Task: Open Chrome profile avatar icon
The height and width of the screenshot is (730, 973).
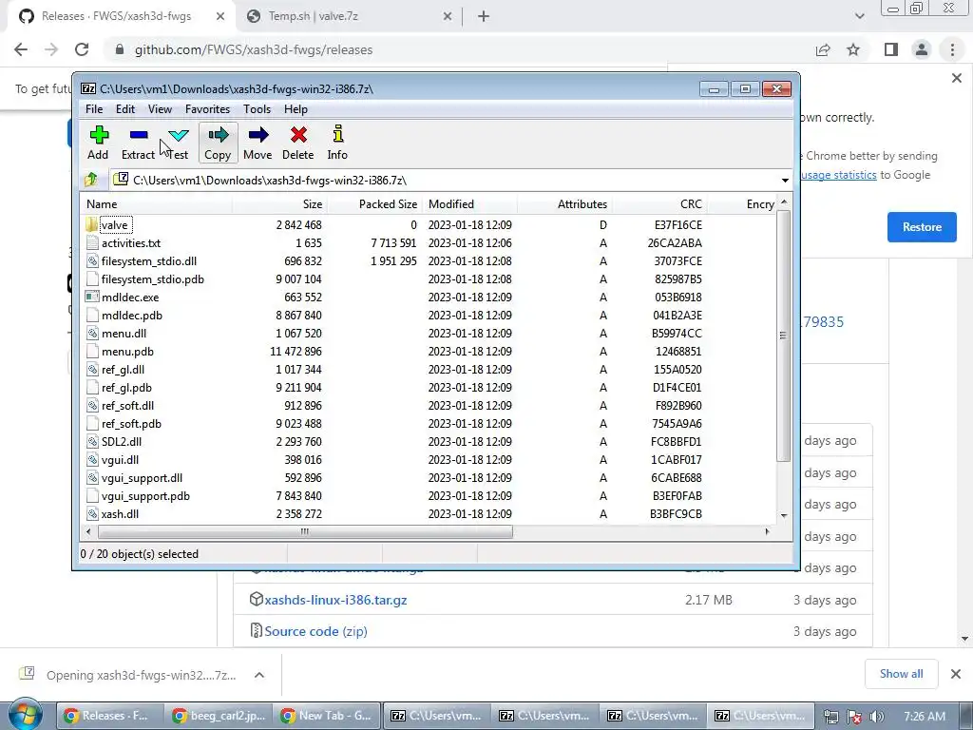Action: (922, 49)
